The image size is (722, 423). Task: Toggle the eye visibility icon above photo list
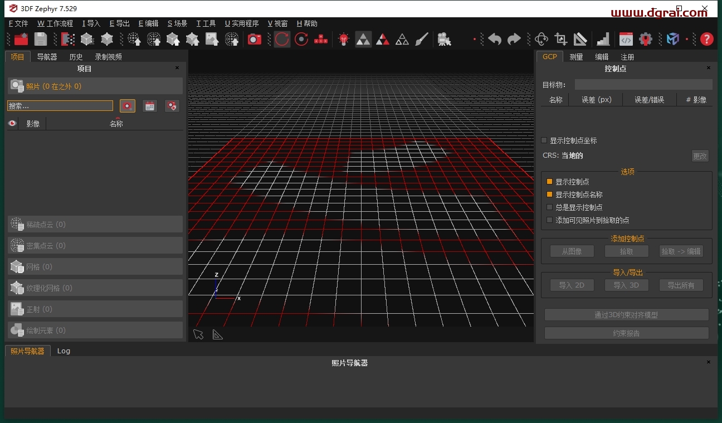(12, 123)
